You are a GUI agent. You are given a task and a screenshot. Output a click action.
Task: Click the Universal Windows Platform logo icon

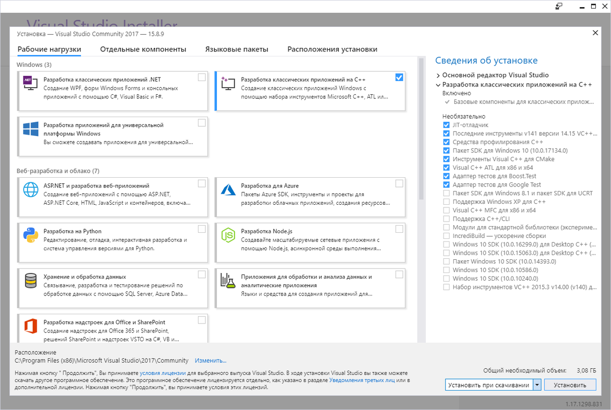[31, 128]
